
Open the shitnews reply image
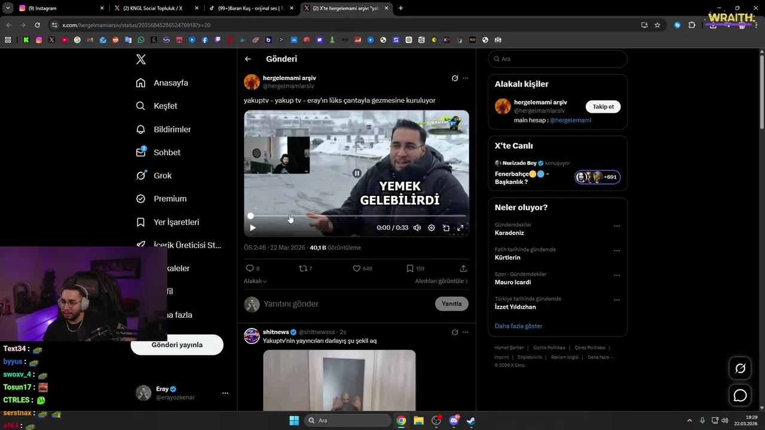339,380
